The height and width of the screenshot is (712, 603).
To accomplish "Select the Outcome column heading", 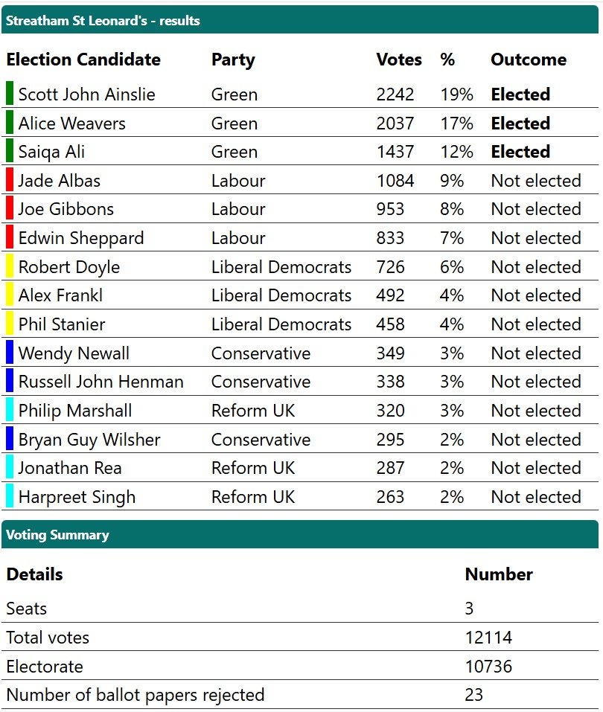I will [529, 60].
